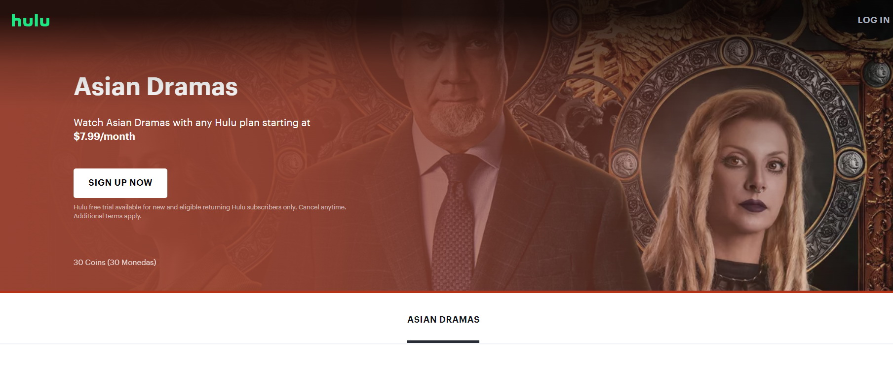Open the LOG IN link
The image size is (893, 366).
(x=873, y=20)
